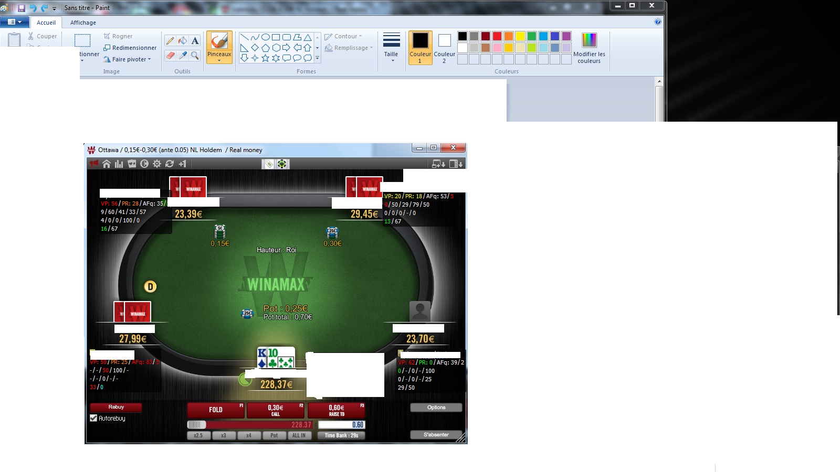This screenshot has height=472, width=840.
Task: Click the add-table layout icon in Winamax
Action: tap(438, 164)
